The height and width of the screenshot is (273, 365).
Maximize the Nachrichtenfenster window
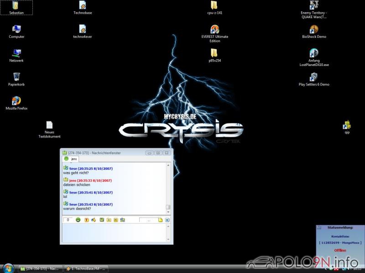click(x=158, y=153)
